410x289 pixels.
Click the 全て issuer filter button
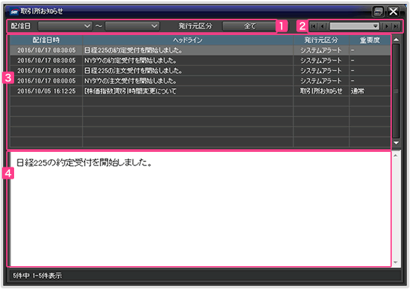[x=250, y=26]
